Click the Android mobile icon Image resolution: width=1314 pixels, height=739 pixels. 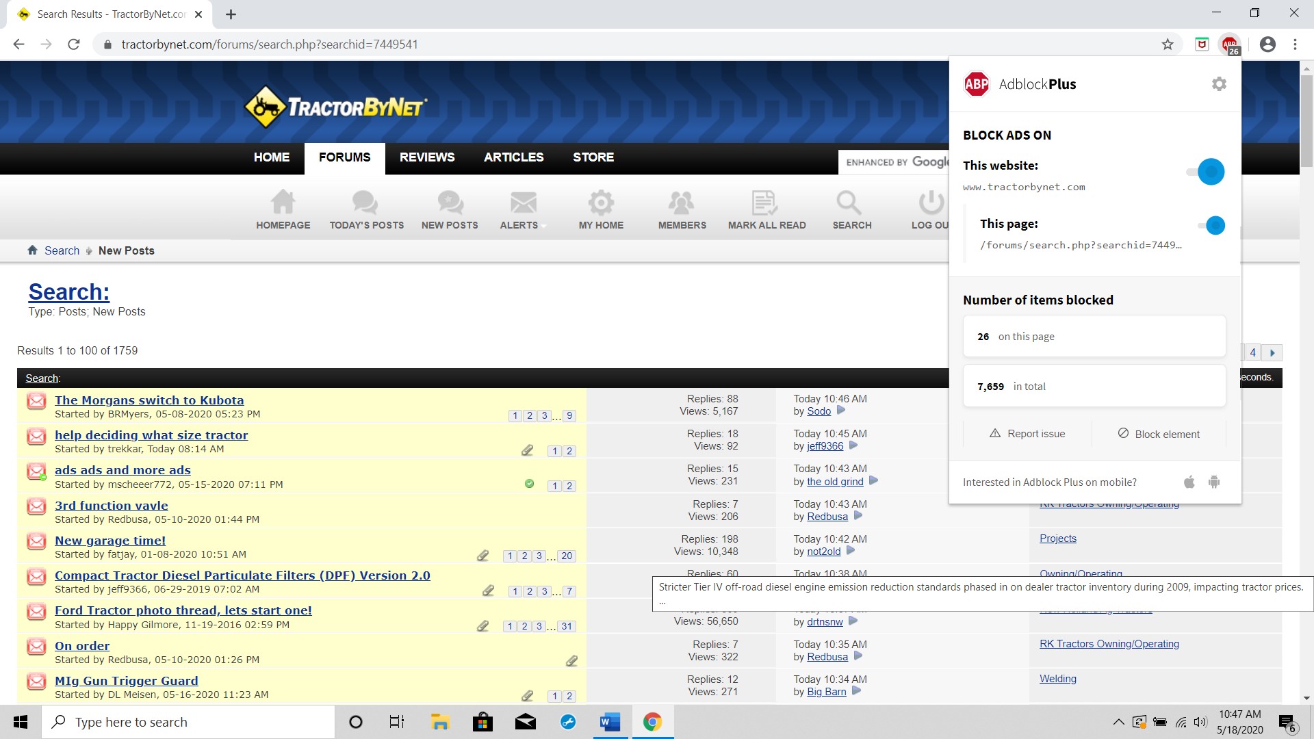(1214, 482)
